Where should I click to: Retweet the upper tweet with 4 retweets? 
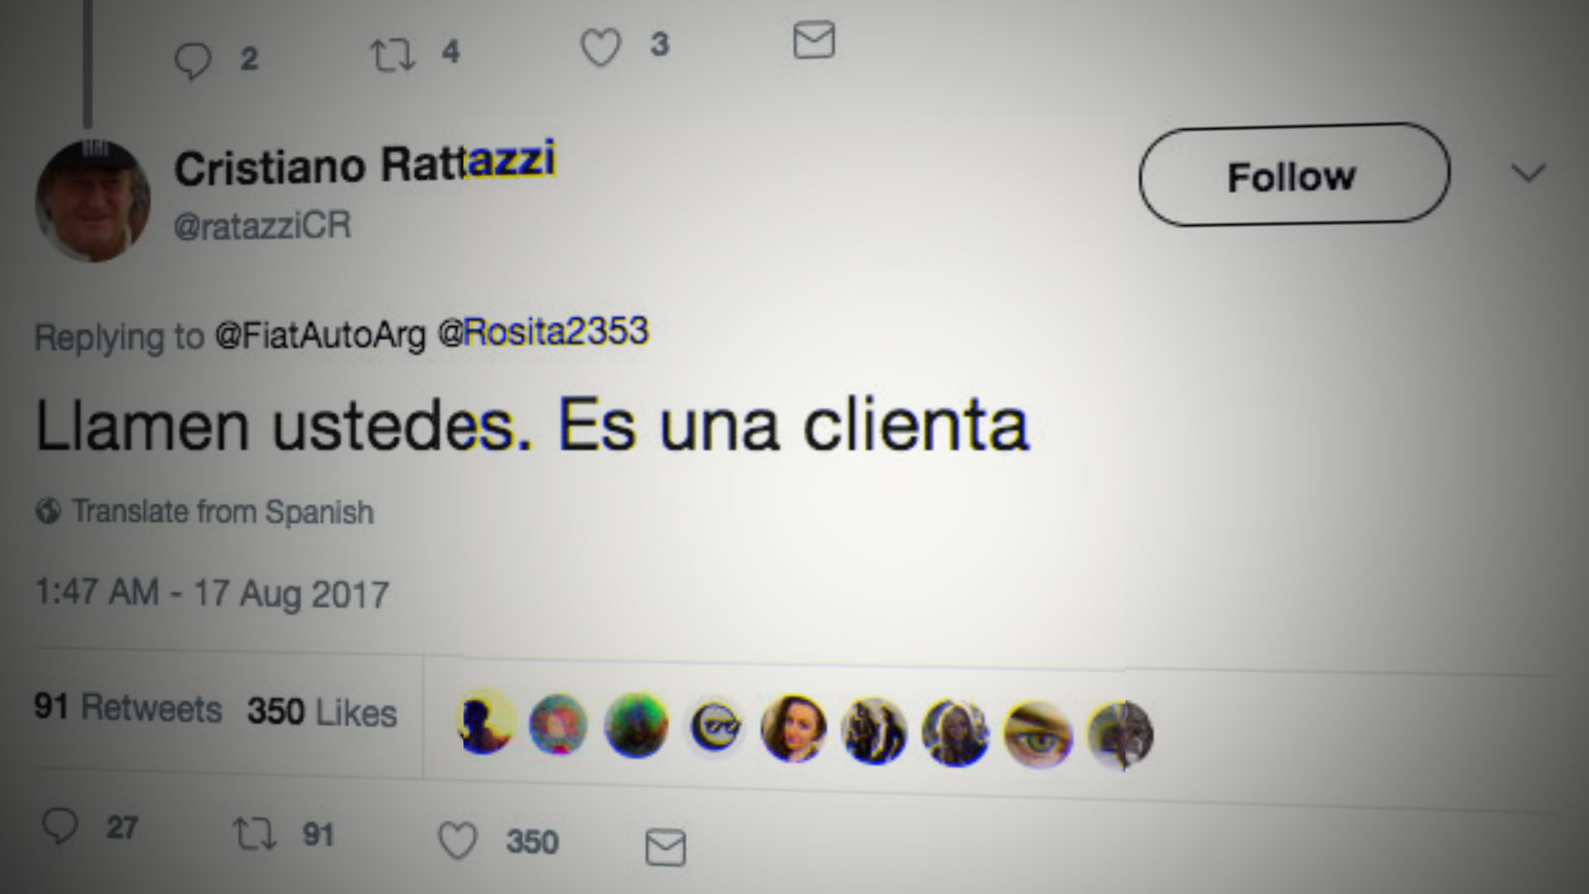tap(391, 55)
